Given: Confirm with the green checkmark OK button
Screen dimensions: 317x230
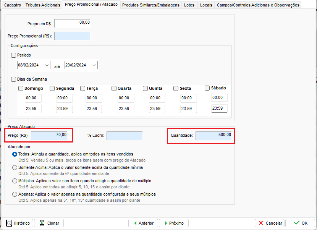Looking at the screenshot, I should 299,223.
